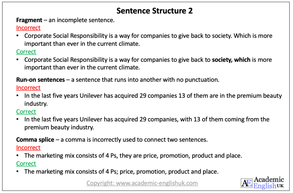Click the bold 'society, which' text
The image size is (293, 193).
231,60
